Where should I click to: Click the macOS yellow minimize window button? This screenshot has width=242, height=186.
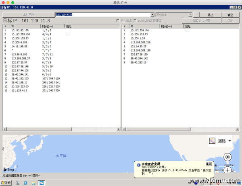pyautogui.click(x=8, y=2)
